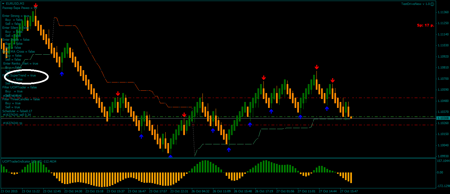The height and width of the screenshot is (194, 450).
Task: Click the UOPTraderIndicator subwindow label
Action: (29, 162)
